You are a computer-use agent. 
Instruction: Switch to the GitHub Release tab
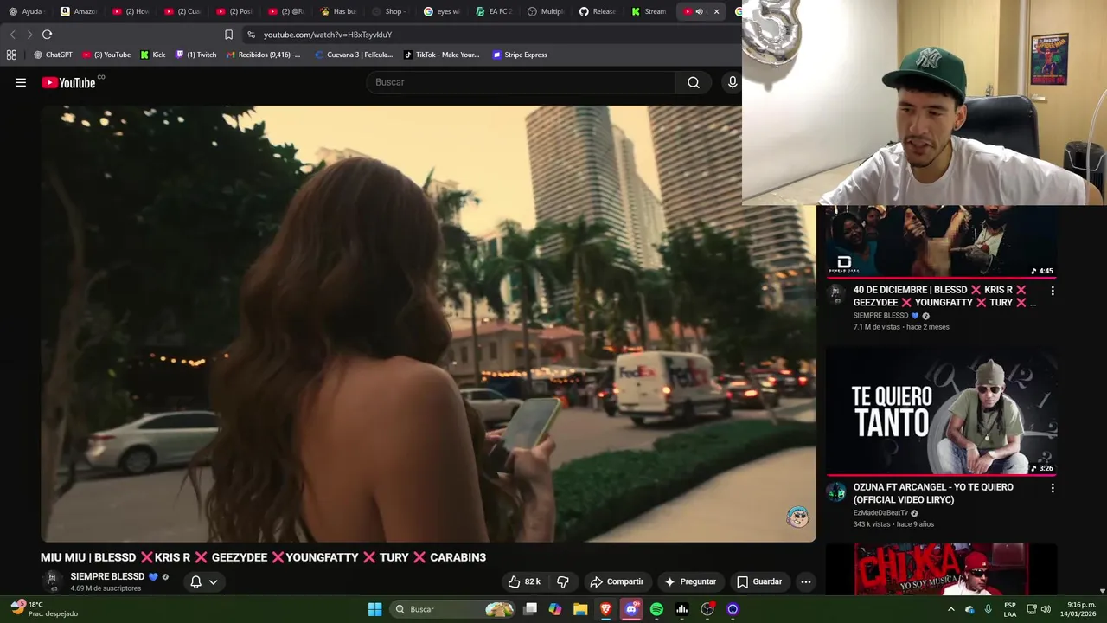(x=597, y=11)
